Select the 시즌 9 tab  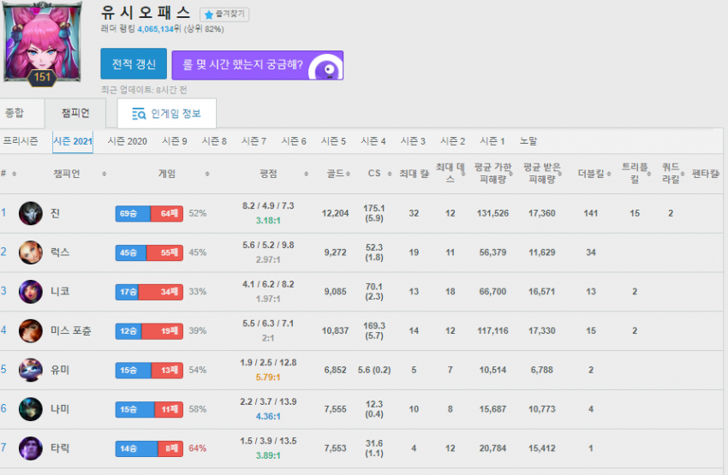[x=175, y=141]
